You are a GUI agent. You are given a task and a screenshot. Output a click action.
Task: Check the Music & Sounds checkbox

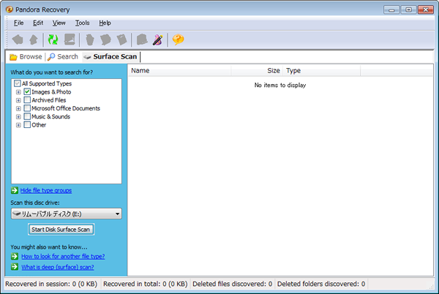click(x=27, y=116)
